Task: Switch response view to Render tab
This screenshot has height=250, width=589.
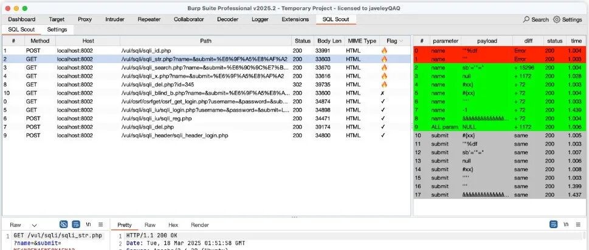Action: [x=200, y=225]
